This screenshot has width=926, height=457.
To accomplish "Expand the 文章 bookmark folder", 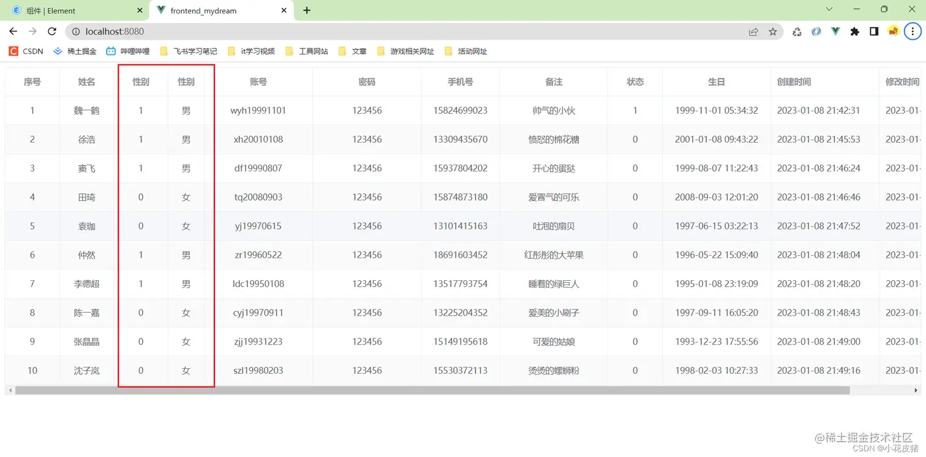I will pos(352,51).
